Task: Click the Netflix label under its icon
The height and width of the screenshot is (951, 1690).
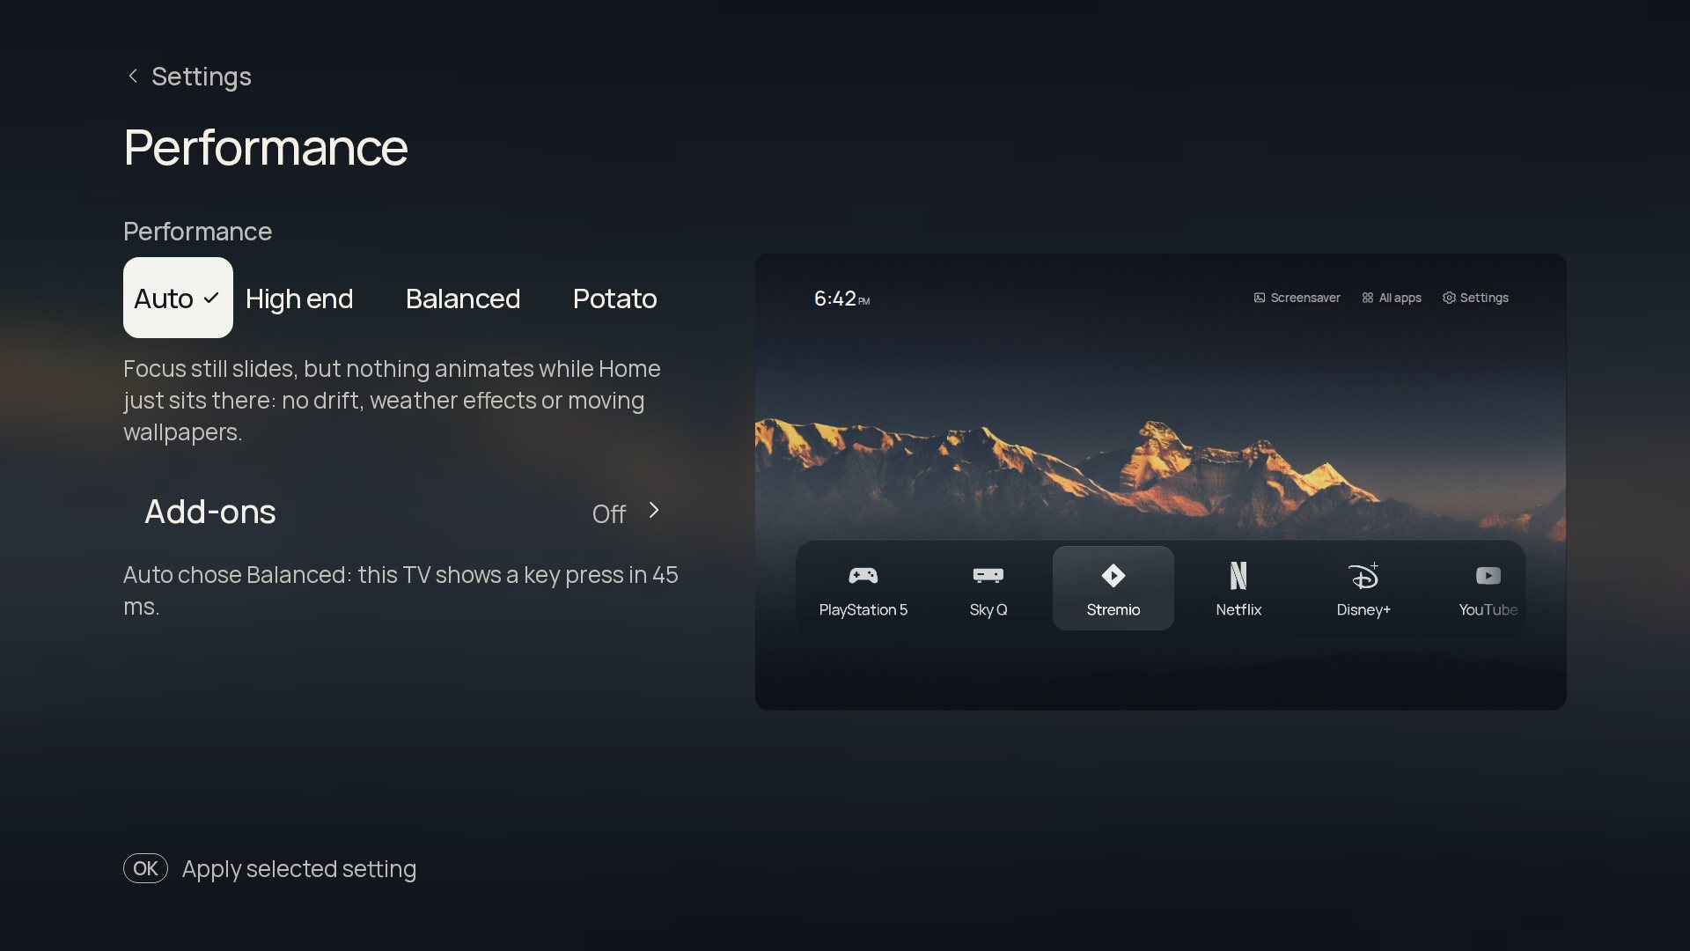Action: click(x=1238, y=609)
